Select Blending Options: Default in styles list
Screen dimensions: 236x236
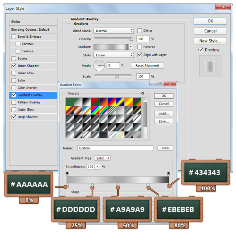(x=33, y=29)
